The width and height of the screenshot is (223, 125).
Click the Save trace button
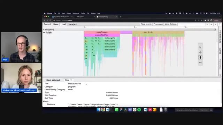click(x=56, y=24)
